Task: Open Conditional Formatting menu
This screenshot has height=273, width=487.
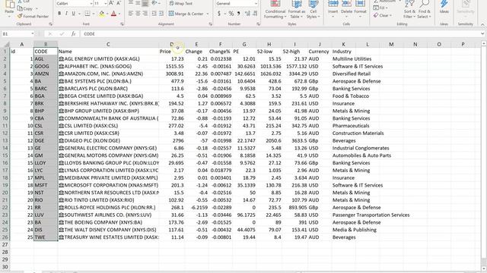Action: point(275,9)
